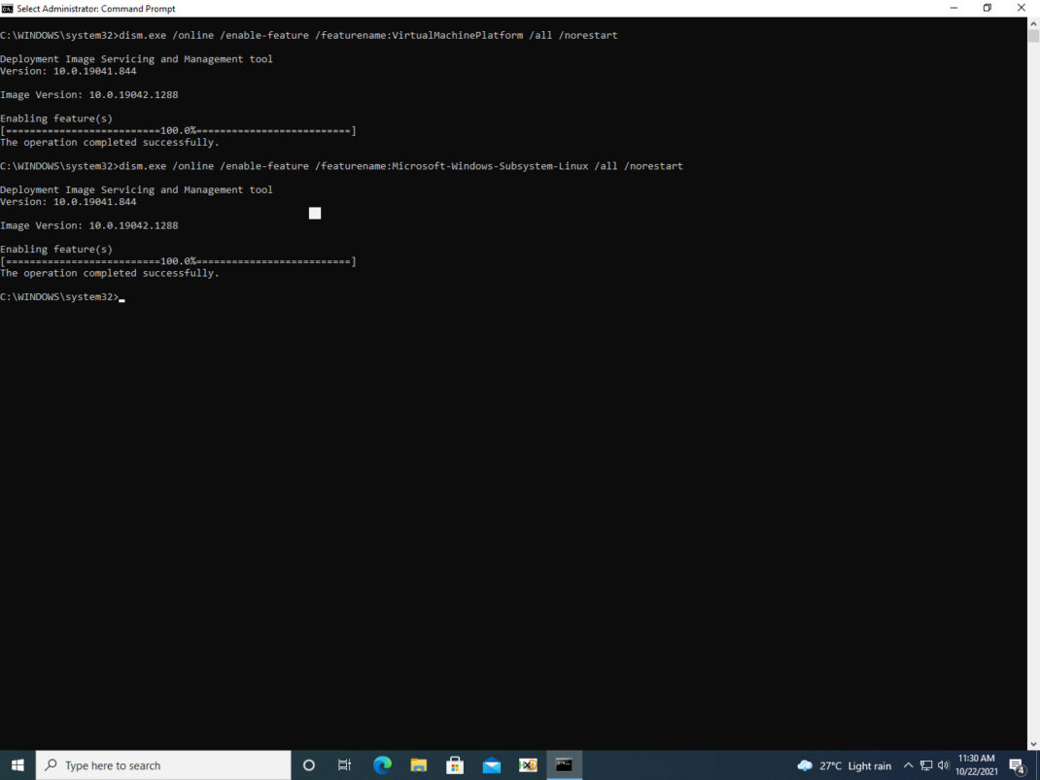The height and width of the screenshot is (780, 1040).
Task: Open the Command Prompt title bar system menu
Action: [x=9, y=8]
